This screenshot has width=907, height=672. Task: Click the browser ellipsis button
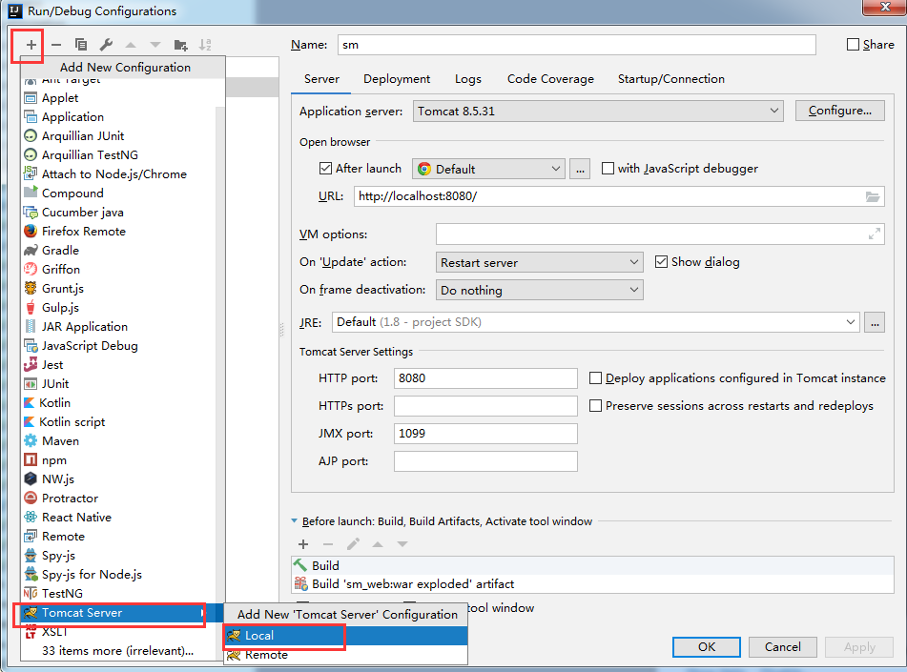[x=580, y=169]
